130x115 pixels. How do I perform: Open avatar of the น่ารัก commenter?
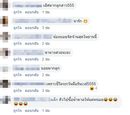5,21
